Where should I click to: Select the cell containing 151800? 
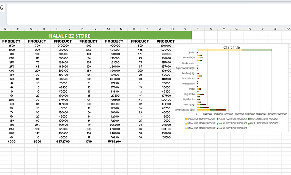pyautogui.click(x=166, y=137)
